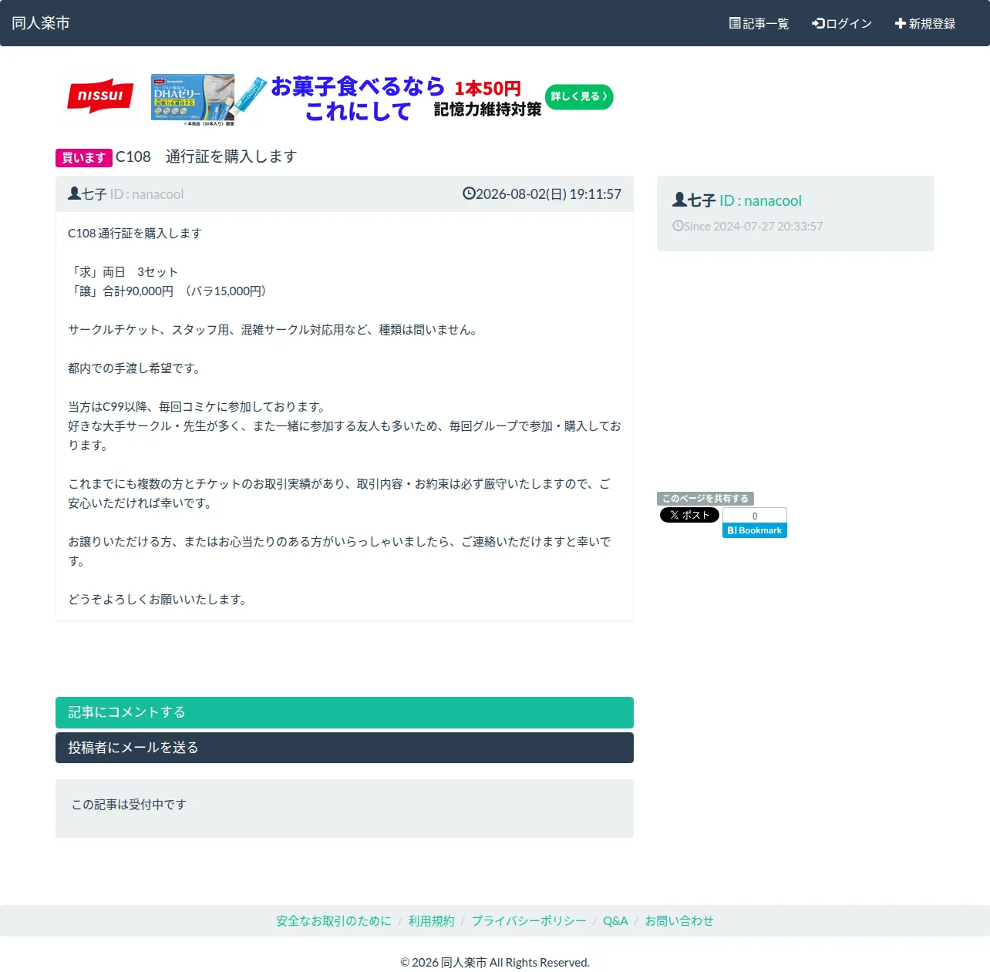Screen dimensions: 990x972
Task: Click the ログイン arrow icon
Action: (x=818, y=23)
